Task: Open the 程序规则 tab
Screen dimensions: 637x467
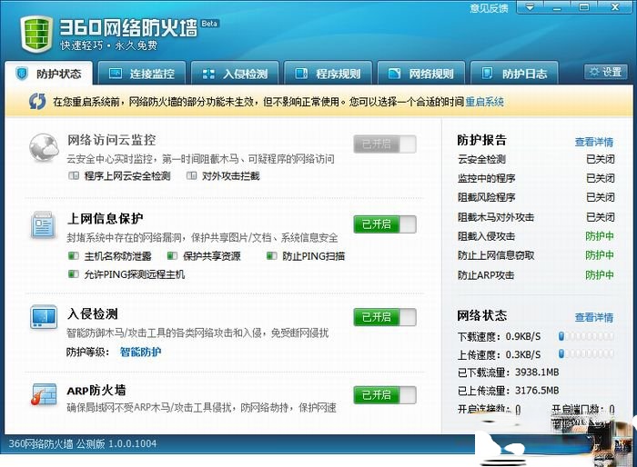Action: [x=328, y=74]
